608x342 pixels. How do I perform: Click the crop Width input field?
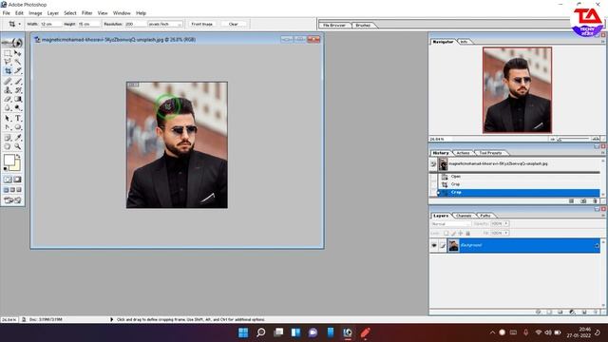click(x=50, y=24)
